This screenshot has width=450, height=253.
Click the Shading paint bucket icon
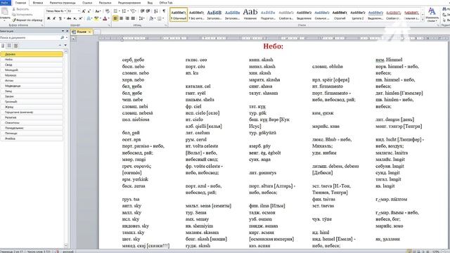tap(151, 18)
